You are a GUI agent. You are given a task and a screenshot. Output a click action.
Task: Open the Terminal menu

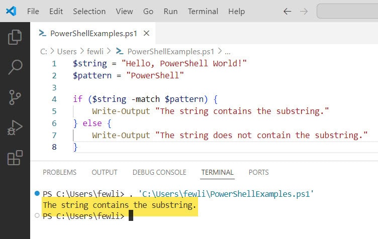coord(203,12)
